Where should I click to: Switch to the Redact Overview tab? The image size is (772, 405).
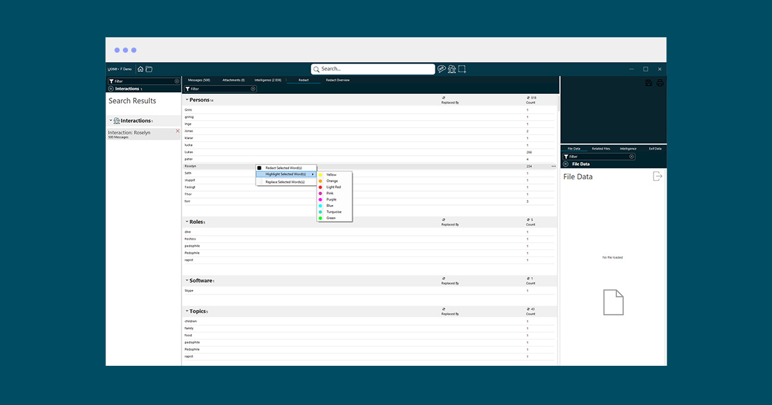337,80
